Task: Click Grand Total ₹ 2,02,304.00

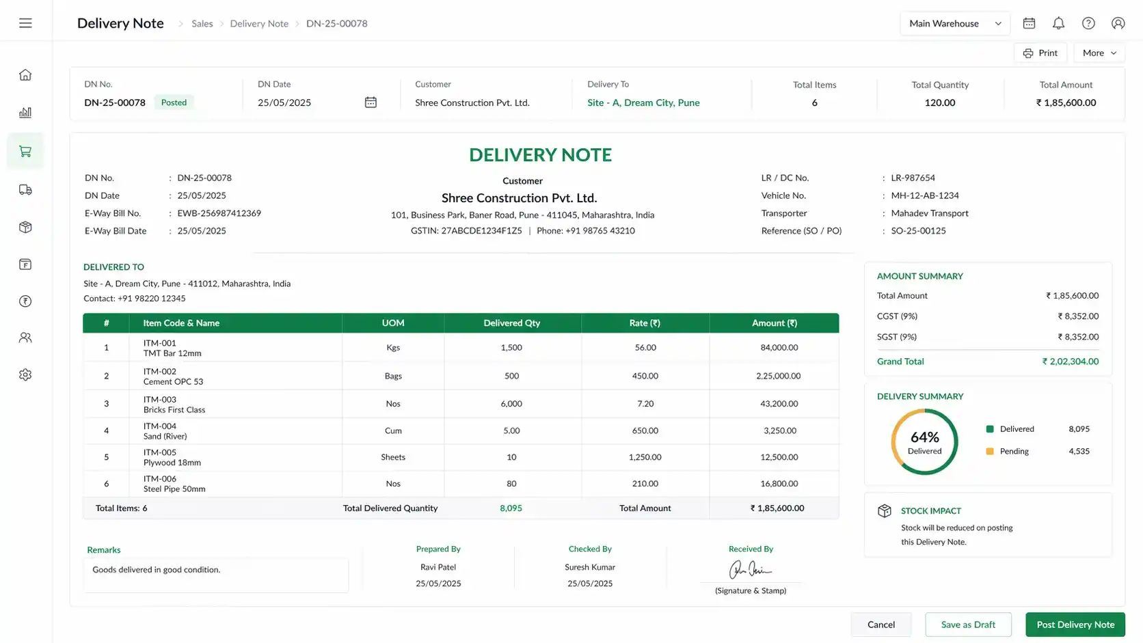Action: coord(1070,361)
